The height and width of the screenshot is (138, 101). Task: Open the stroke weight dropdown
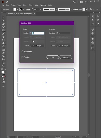coord(41,9)
